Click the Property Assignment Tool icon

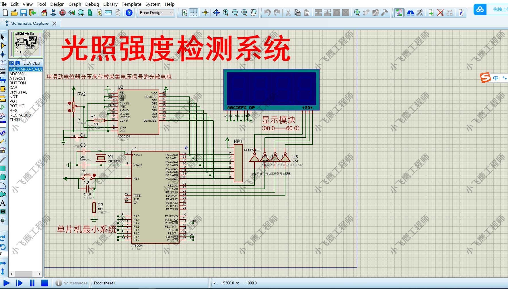(x=420, y=13)
